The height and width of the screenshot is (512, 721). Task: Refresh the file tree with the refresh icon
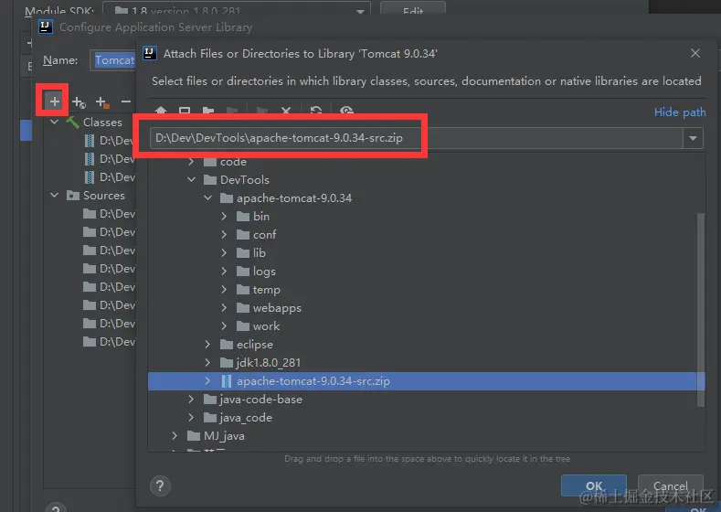point(316,111)
